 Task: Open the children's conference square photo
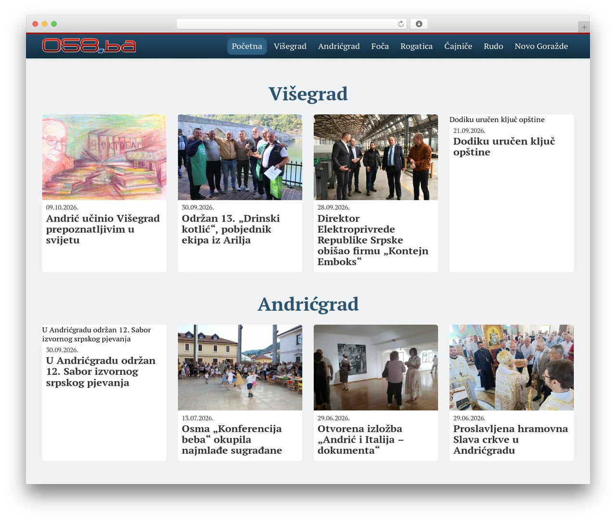click(240, 368)
